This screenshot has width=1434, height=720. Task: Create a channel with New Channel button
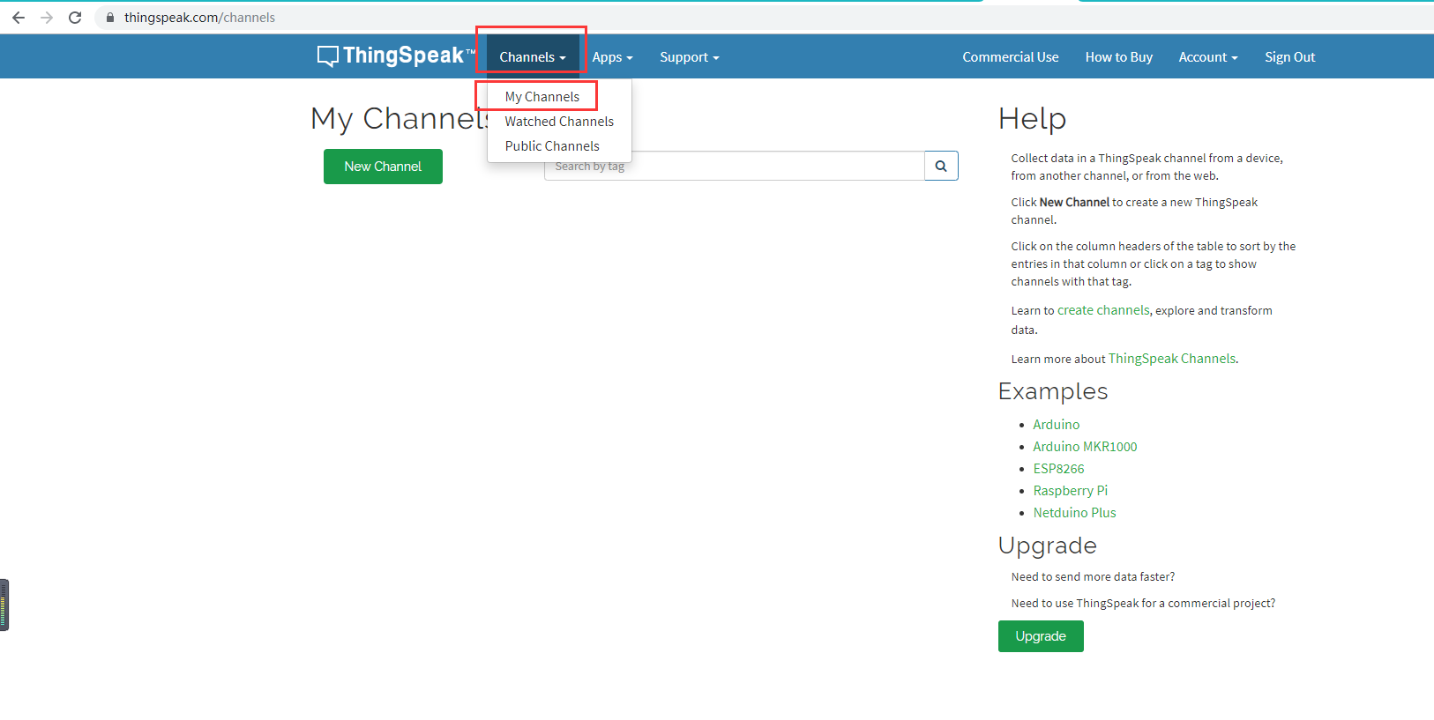pos(383,167)
